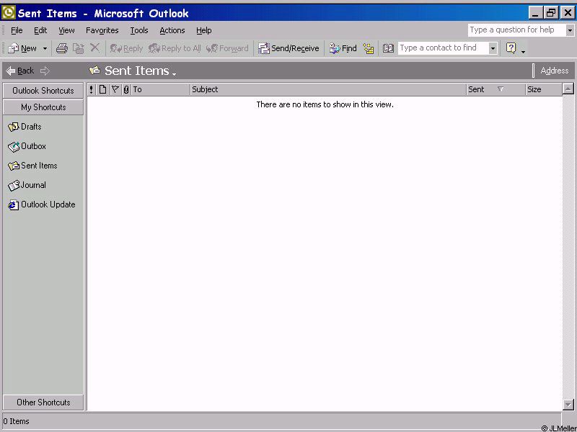Sort by Flag Status column header
Image resolution: width=577 pixels, height=432 pixels.
tap(115, 89)
